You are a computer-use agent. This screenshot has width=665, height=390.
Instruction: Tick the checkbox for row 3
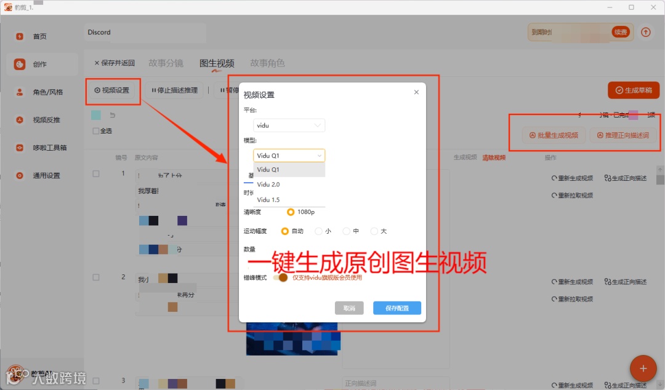pyautogui.click(x=96, y=381)
